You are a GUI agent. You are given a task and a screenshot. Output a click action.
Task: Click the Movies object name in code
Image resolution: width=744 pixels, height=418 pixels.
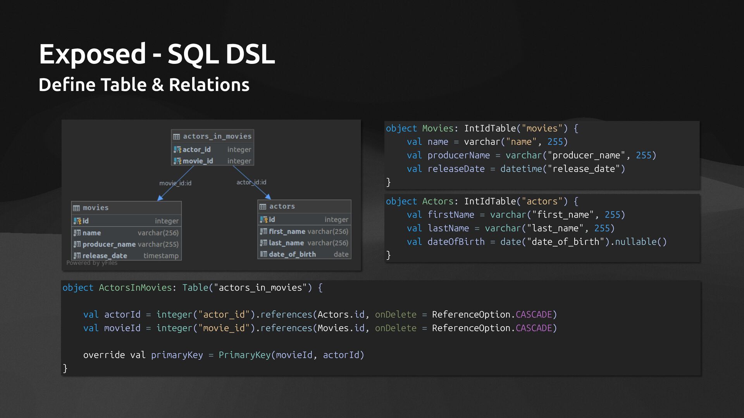click(437, 128)
